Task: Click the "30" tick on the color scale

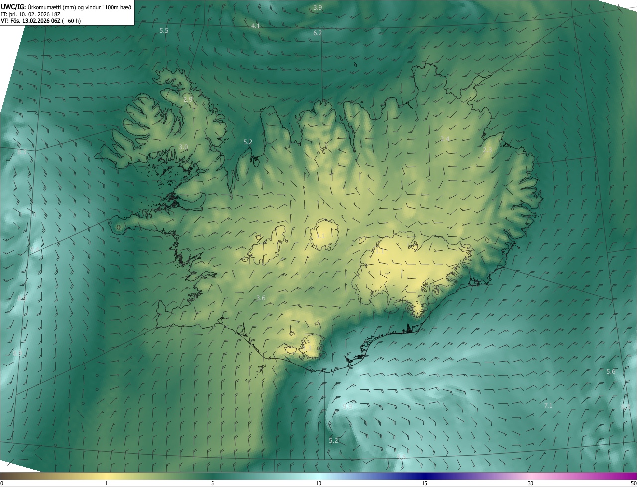Action: tap(531, 483)
